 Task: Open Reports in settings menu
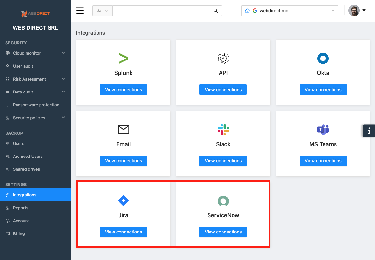(x=35, y=208)
